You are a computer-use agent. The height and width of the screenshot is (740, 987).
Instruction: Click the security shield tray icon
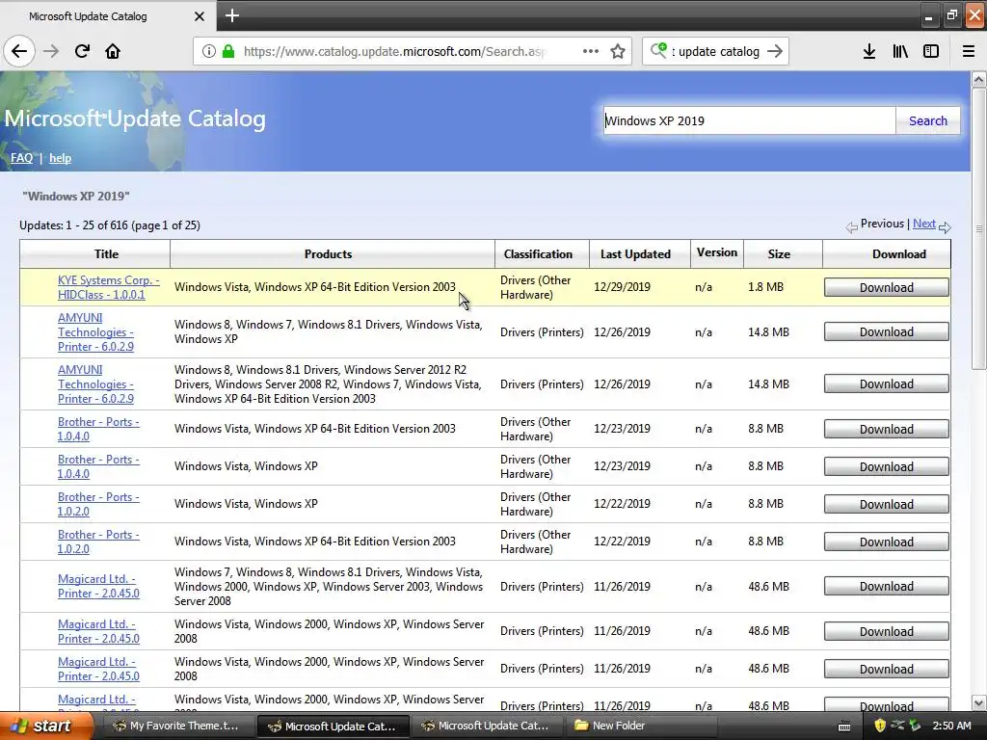(880, 727)
